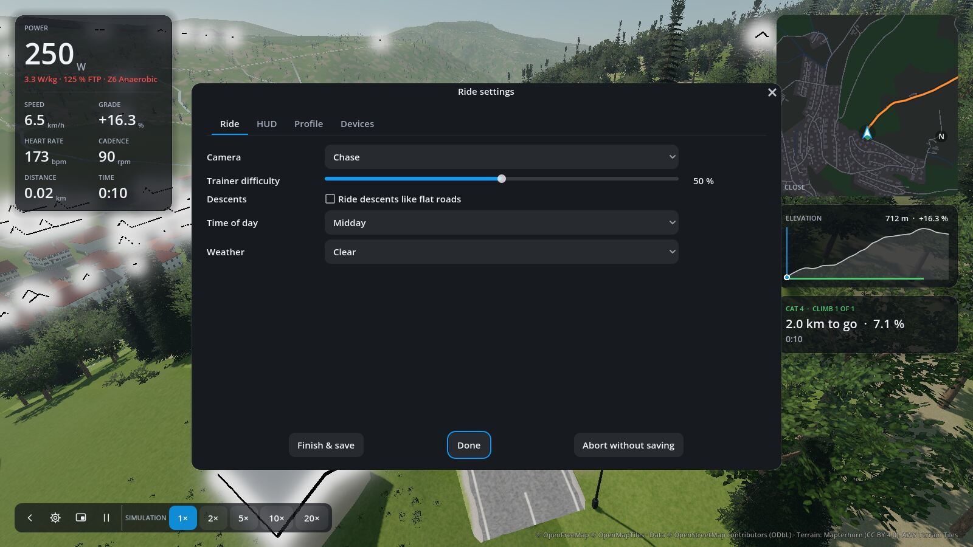Switch to the Profile tab
The height and width of the screenshot is (547, 973).
tap(308, 123)
